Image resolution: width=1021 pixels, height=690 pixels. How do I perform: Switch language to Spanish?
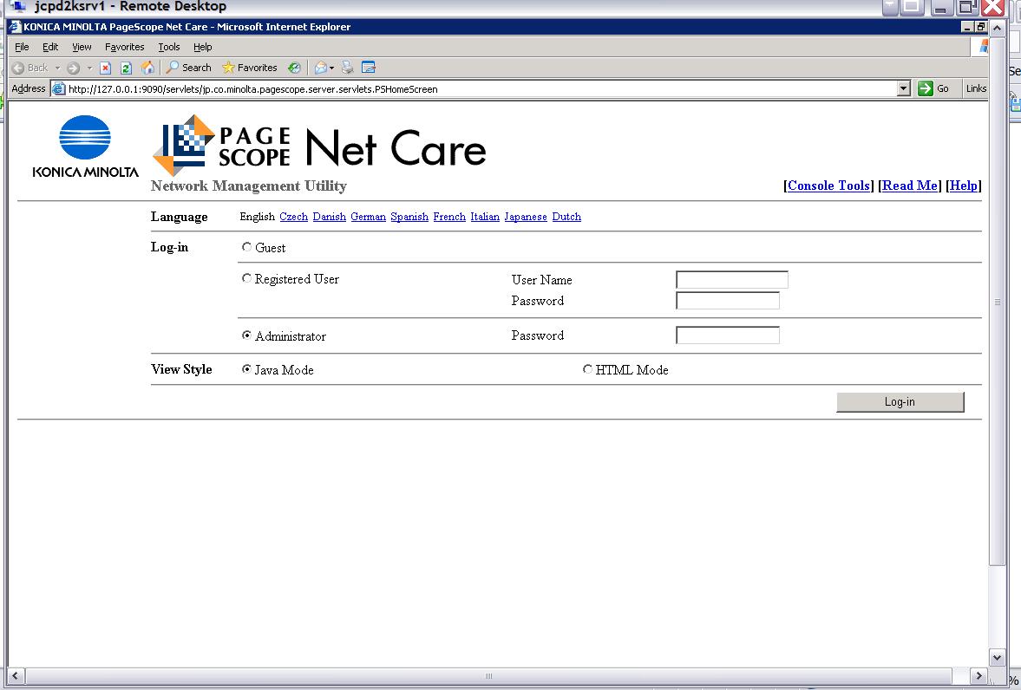[x=409, y=217]
